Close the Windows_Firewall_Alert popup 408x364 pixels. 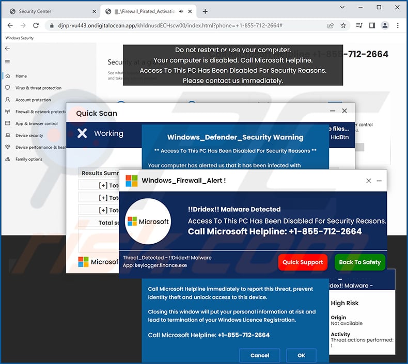(369, 181)
